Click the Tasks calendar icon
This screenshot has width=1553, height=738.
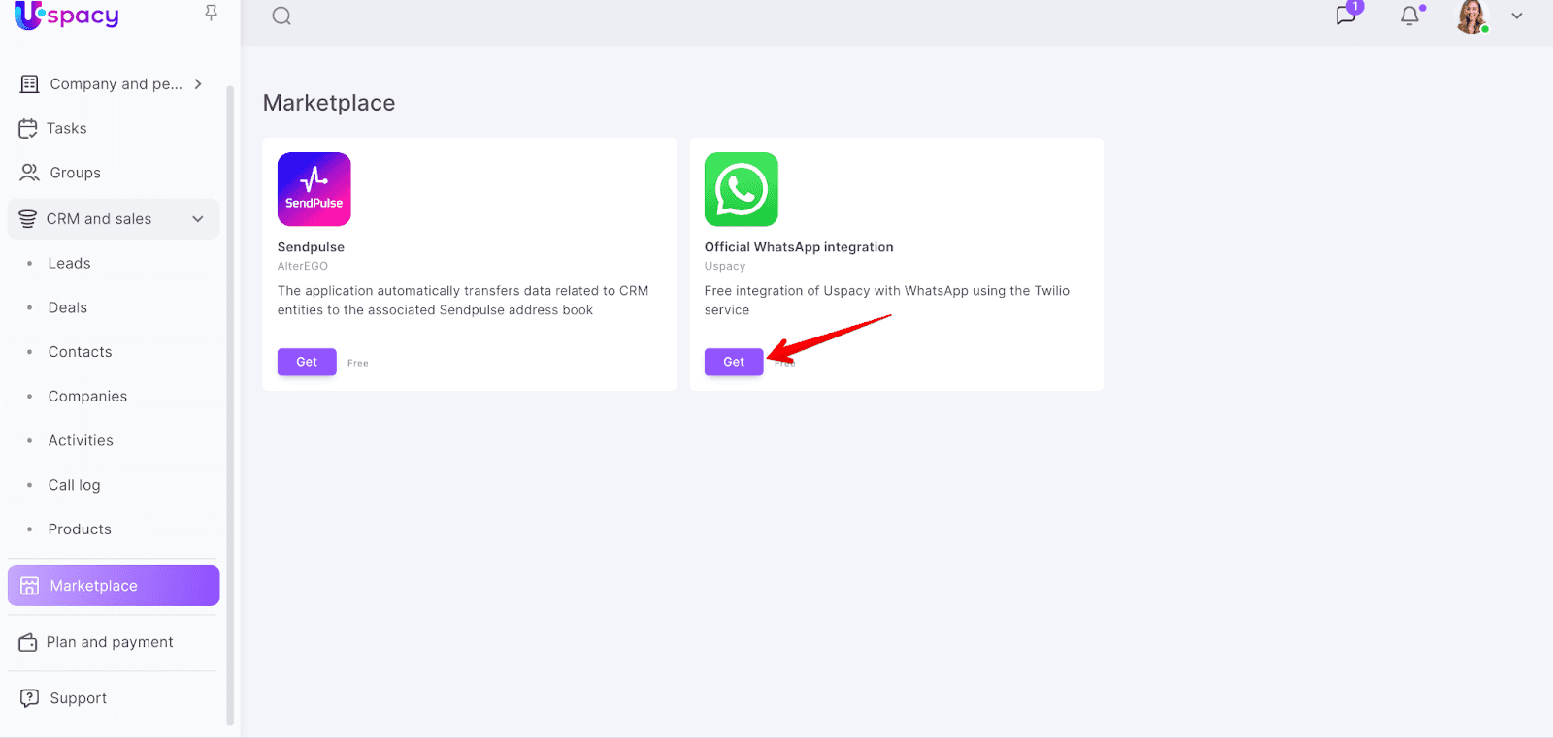pos(28,129)
